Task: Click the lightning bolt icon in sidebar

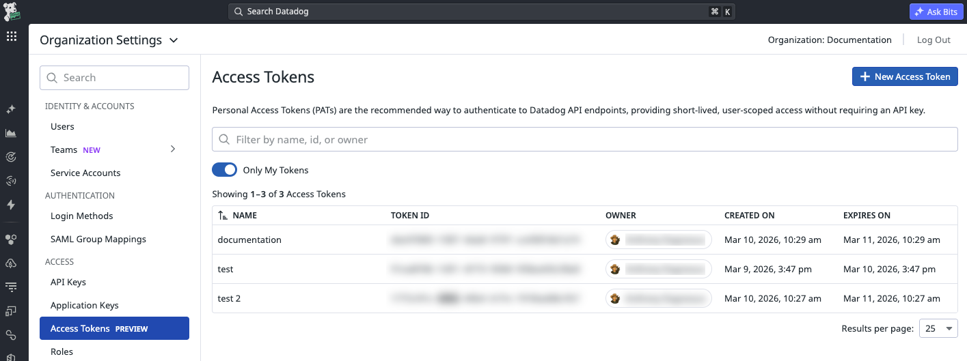Action: point(11,205)
